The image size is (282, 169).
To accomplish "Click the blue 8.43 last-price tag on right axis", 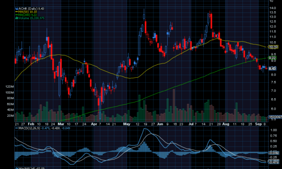I will click(x=272, y=68).
